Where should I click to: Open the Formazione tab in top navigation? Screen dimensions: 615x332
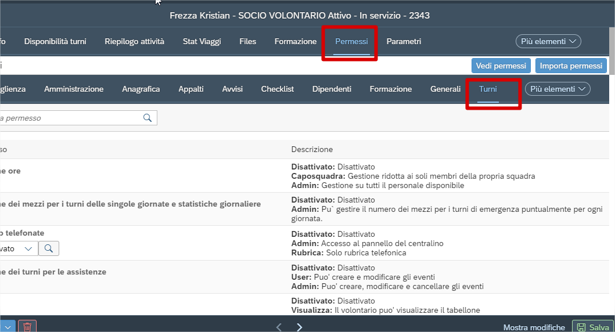(x=296, y=41)
